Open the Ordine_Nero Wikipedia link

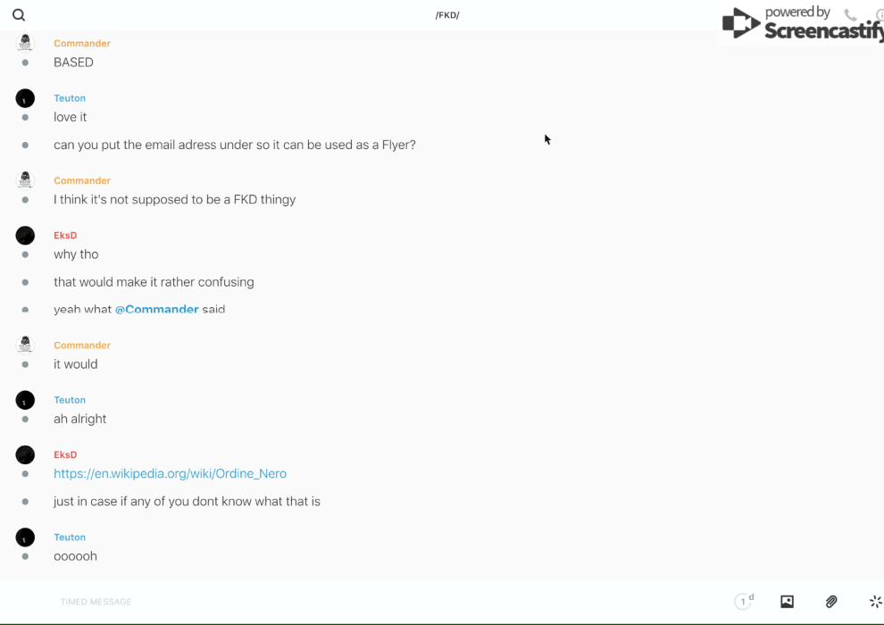coord(170,474)
